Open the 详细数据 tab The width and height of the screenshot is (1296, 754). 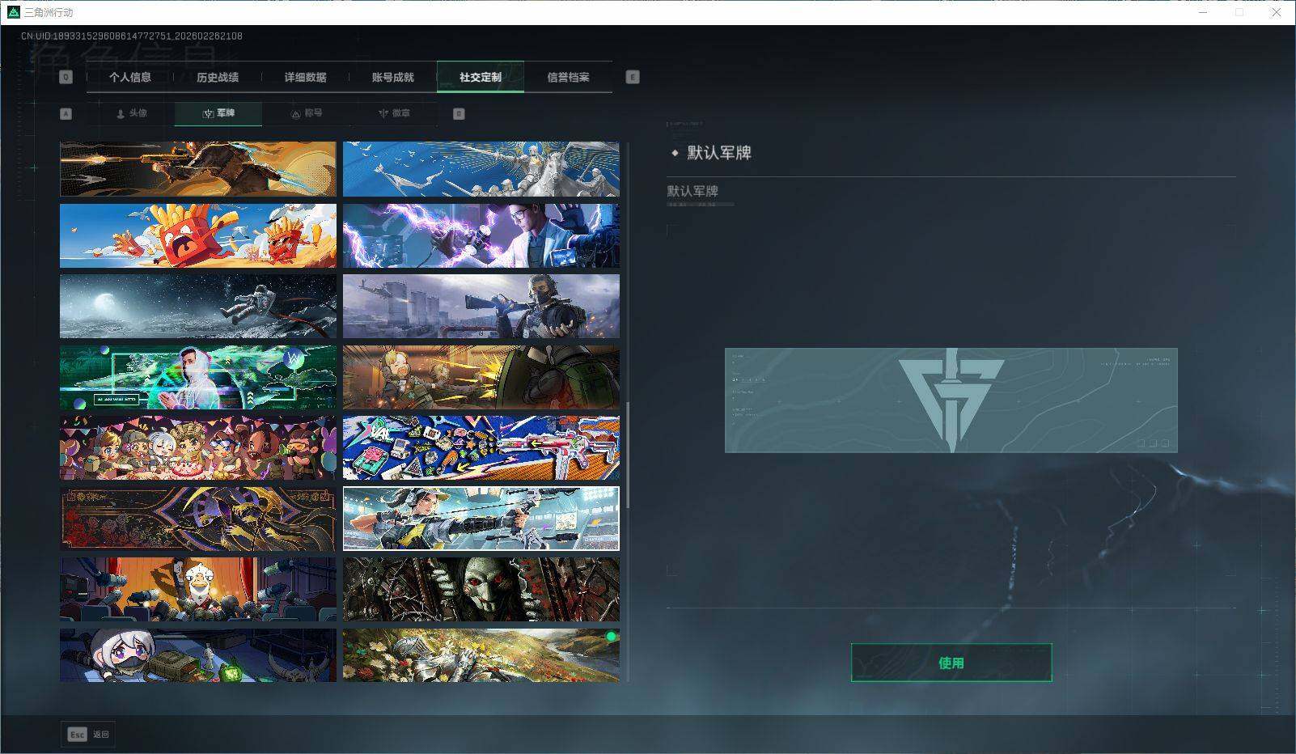[305, 77]
